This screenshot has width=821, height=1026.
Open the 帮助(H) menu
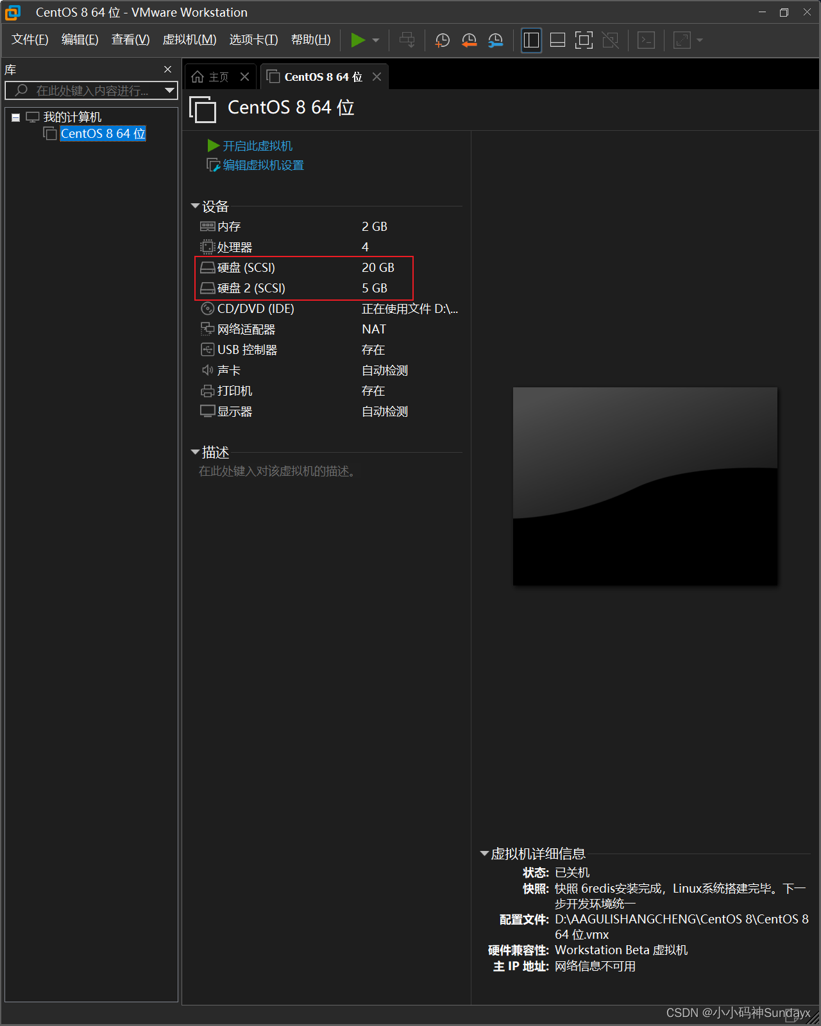pyautogui.click(x=311, y=40)
